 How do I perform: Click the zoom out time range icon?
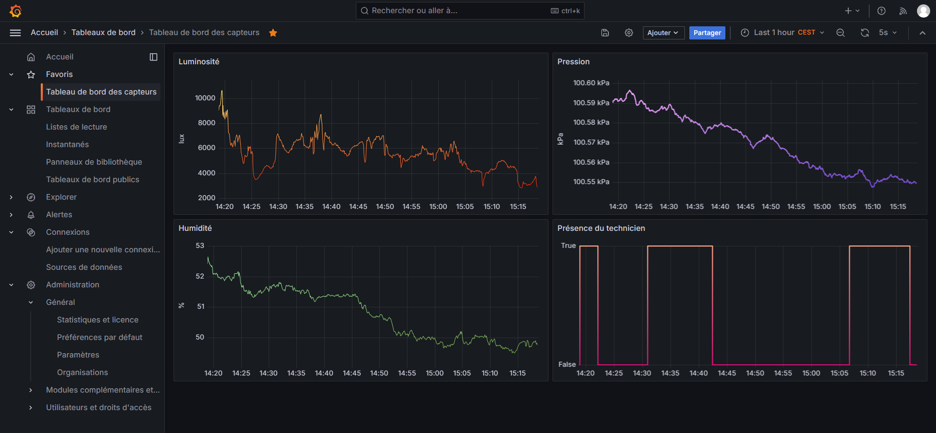pyautogui.click(x=840, y=33)
